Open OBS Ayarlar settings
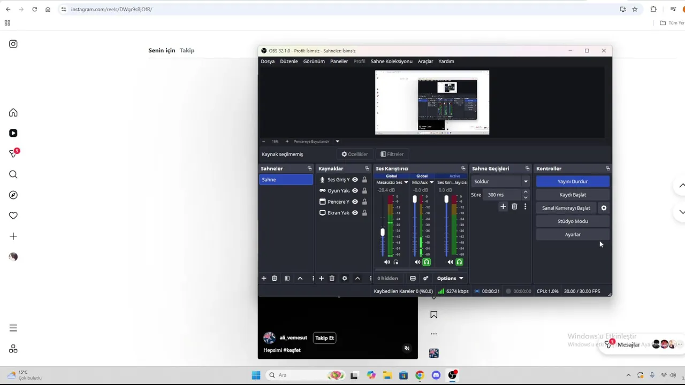Viewport: 685px width, 385px height. tap(573, 235)
